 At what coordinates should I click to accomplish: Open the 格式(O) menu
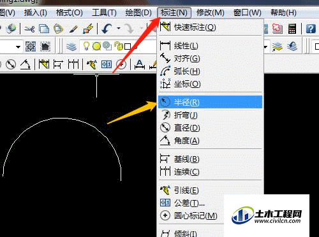pyautogui.click(x=70, y=13)
